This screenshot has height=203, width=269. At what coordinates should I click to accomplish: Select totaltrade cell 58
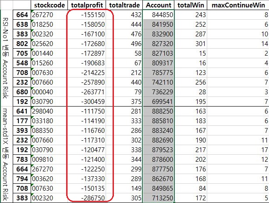124,53
